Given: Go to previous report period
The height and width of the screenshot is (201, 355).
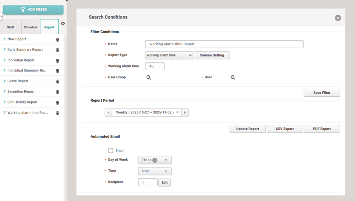Looking at the screenshot, I should pos(109,113).
